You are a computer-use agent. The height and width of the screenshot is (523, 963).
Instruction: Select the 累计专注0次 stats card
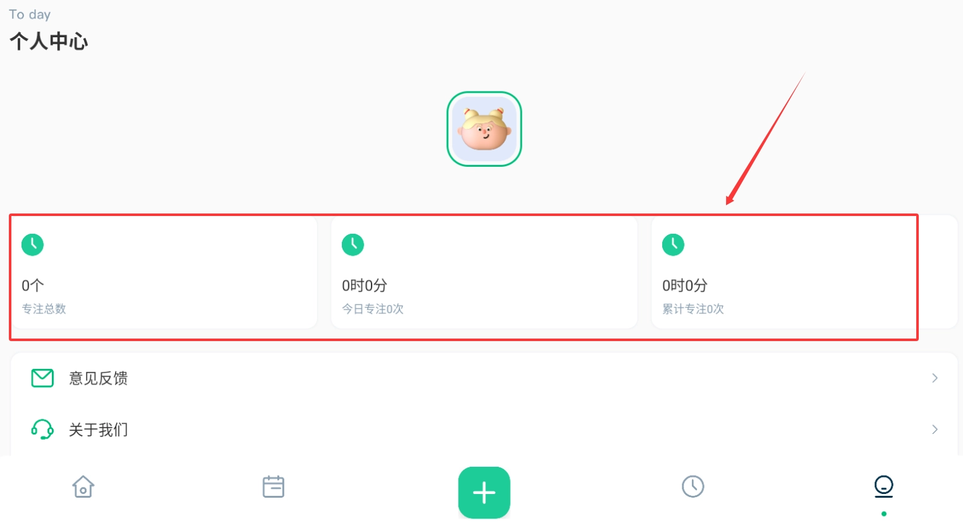804,272
